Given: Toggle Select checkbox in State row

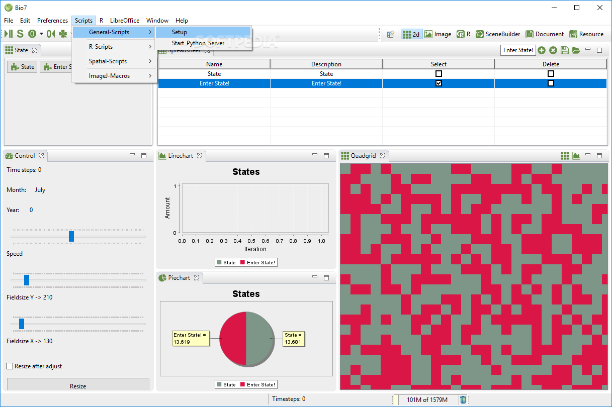Looking at the screenshot, I should 439,74.
